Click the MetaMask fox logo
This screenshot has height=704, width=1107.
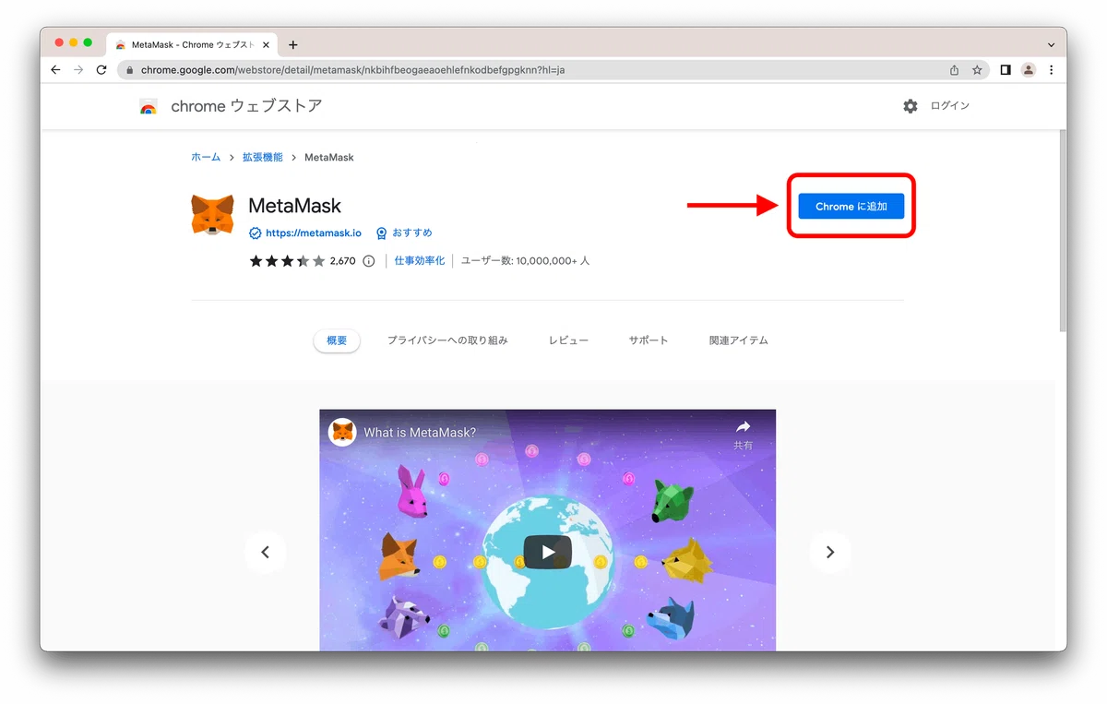pos(212,214)
